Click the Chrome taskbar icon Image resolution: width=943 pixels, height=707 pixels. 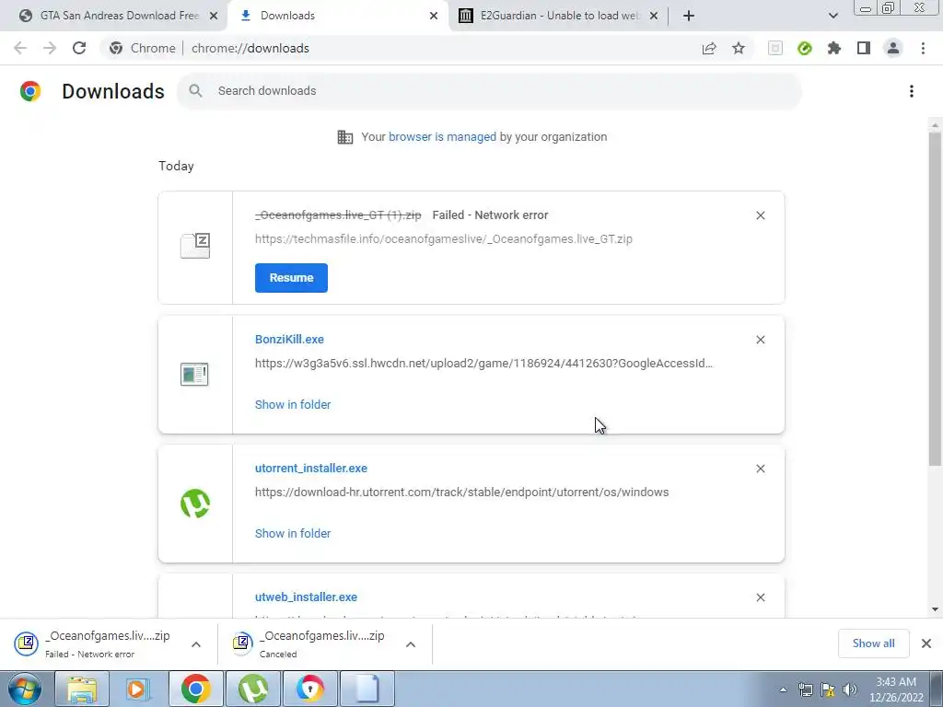[x=195, y=689]
